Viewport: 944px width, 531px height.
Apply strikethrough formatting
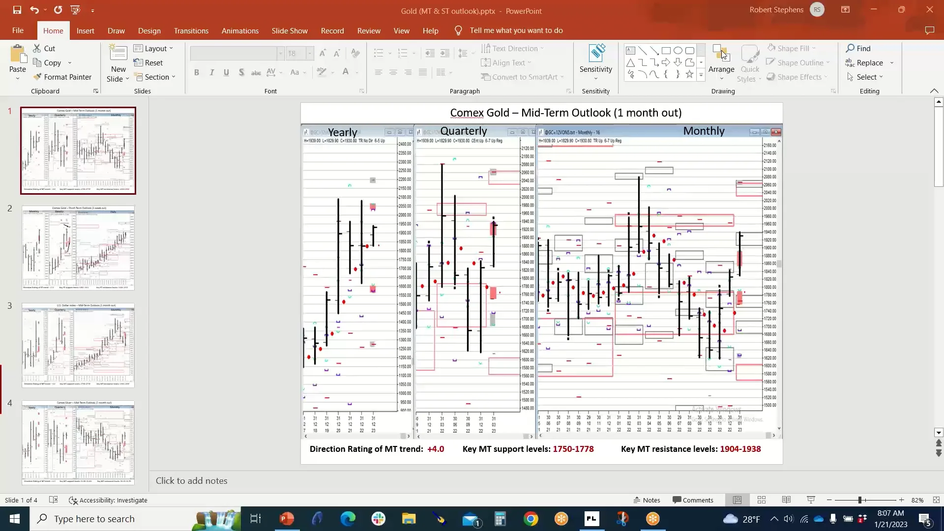point(256,72)
